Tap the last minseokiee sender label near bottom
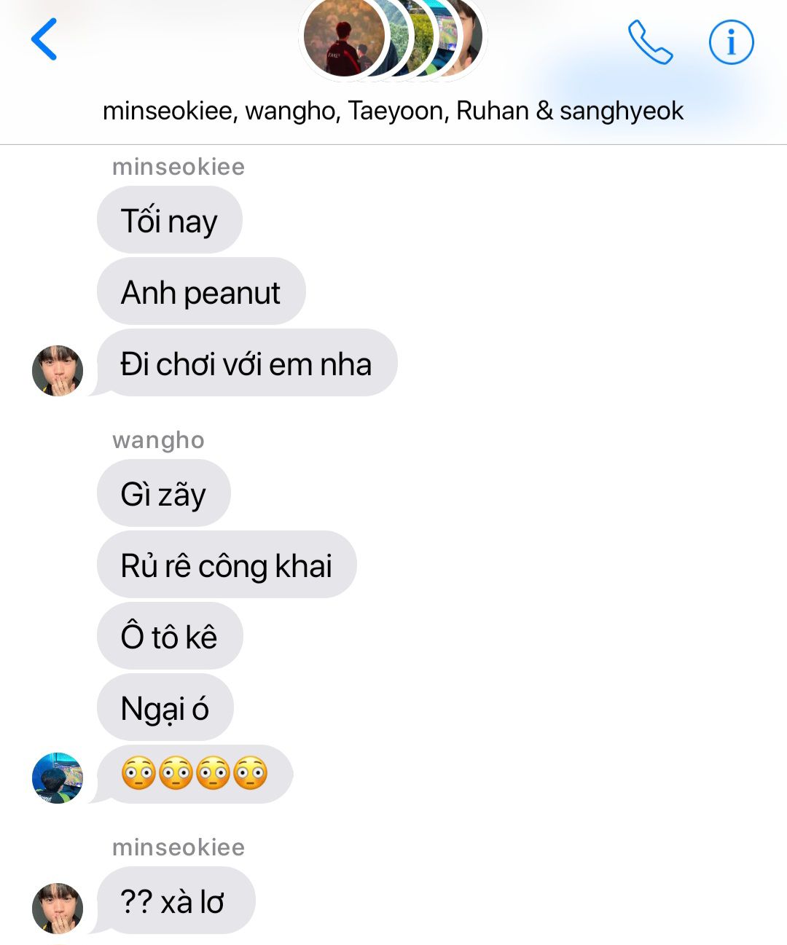The width and height of the screenshot is (787, 945). point(179,847)
